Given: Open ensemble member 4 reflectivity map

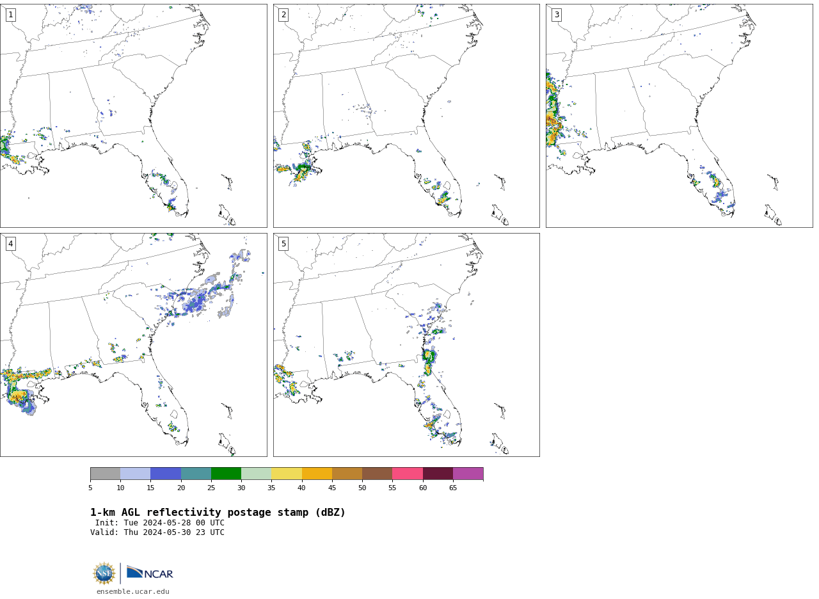Looking at the screenshot, I should click(x=133, y=345).
